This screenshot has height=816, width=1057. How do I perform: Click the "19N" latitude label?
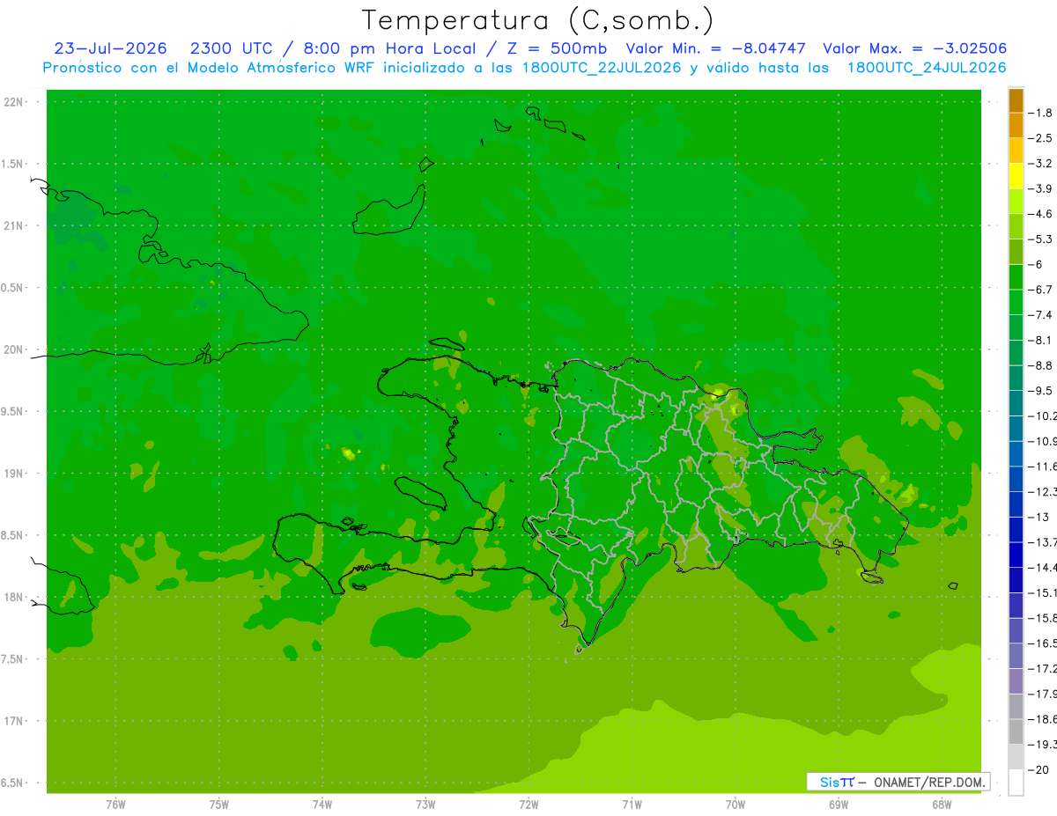pyautogui.click(x=14, y=473)
